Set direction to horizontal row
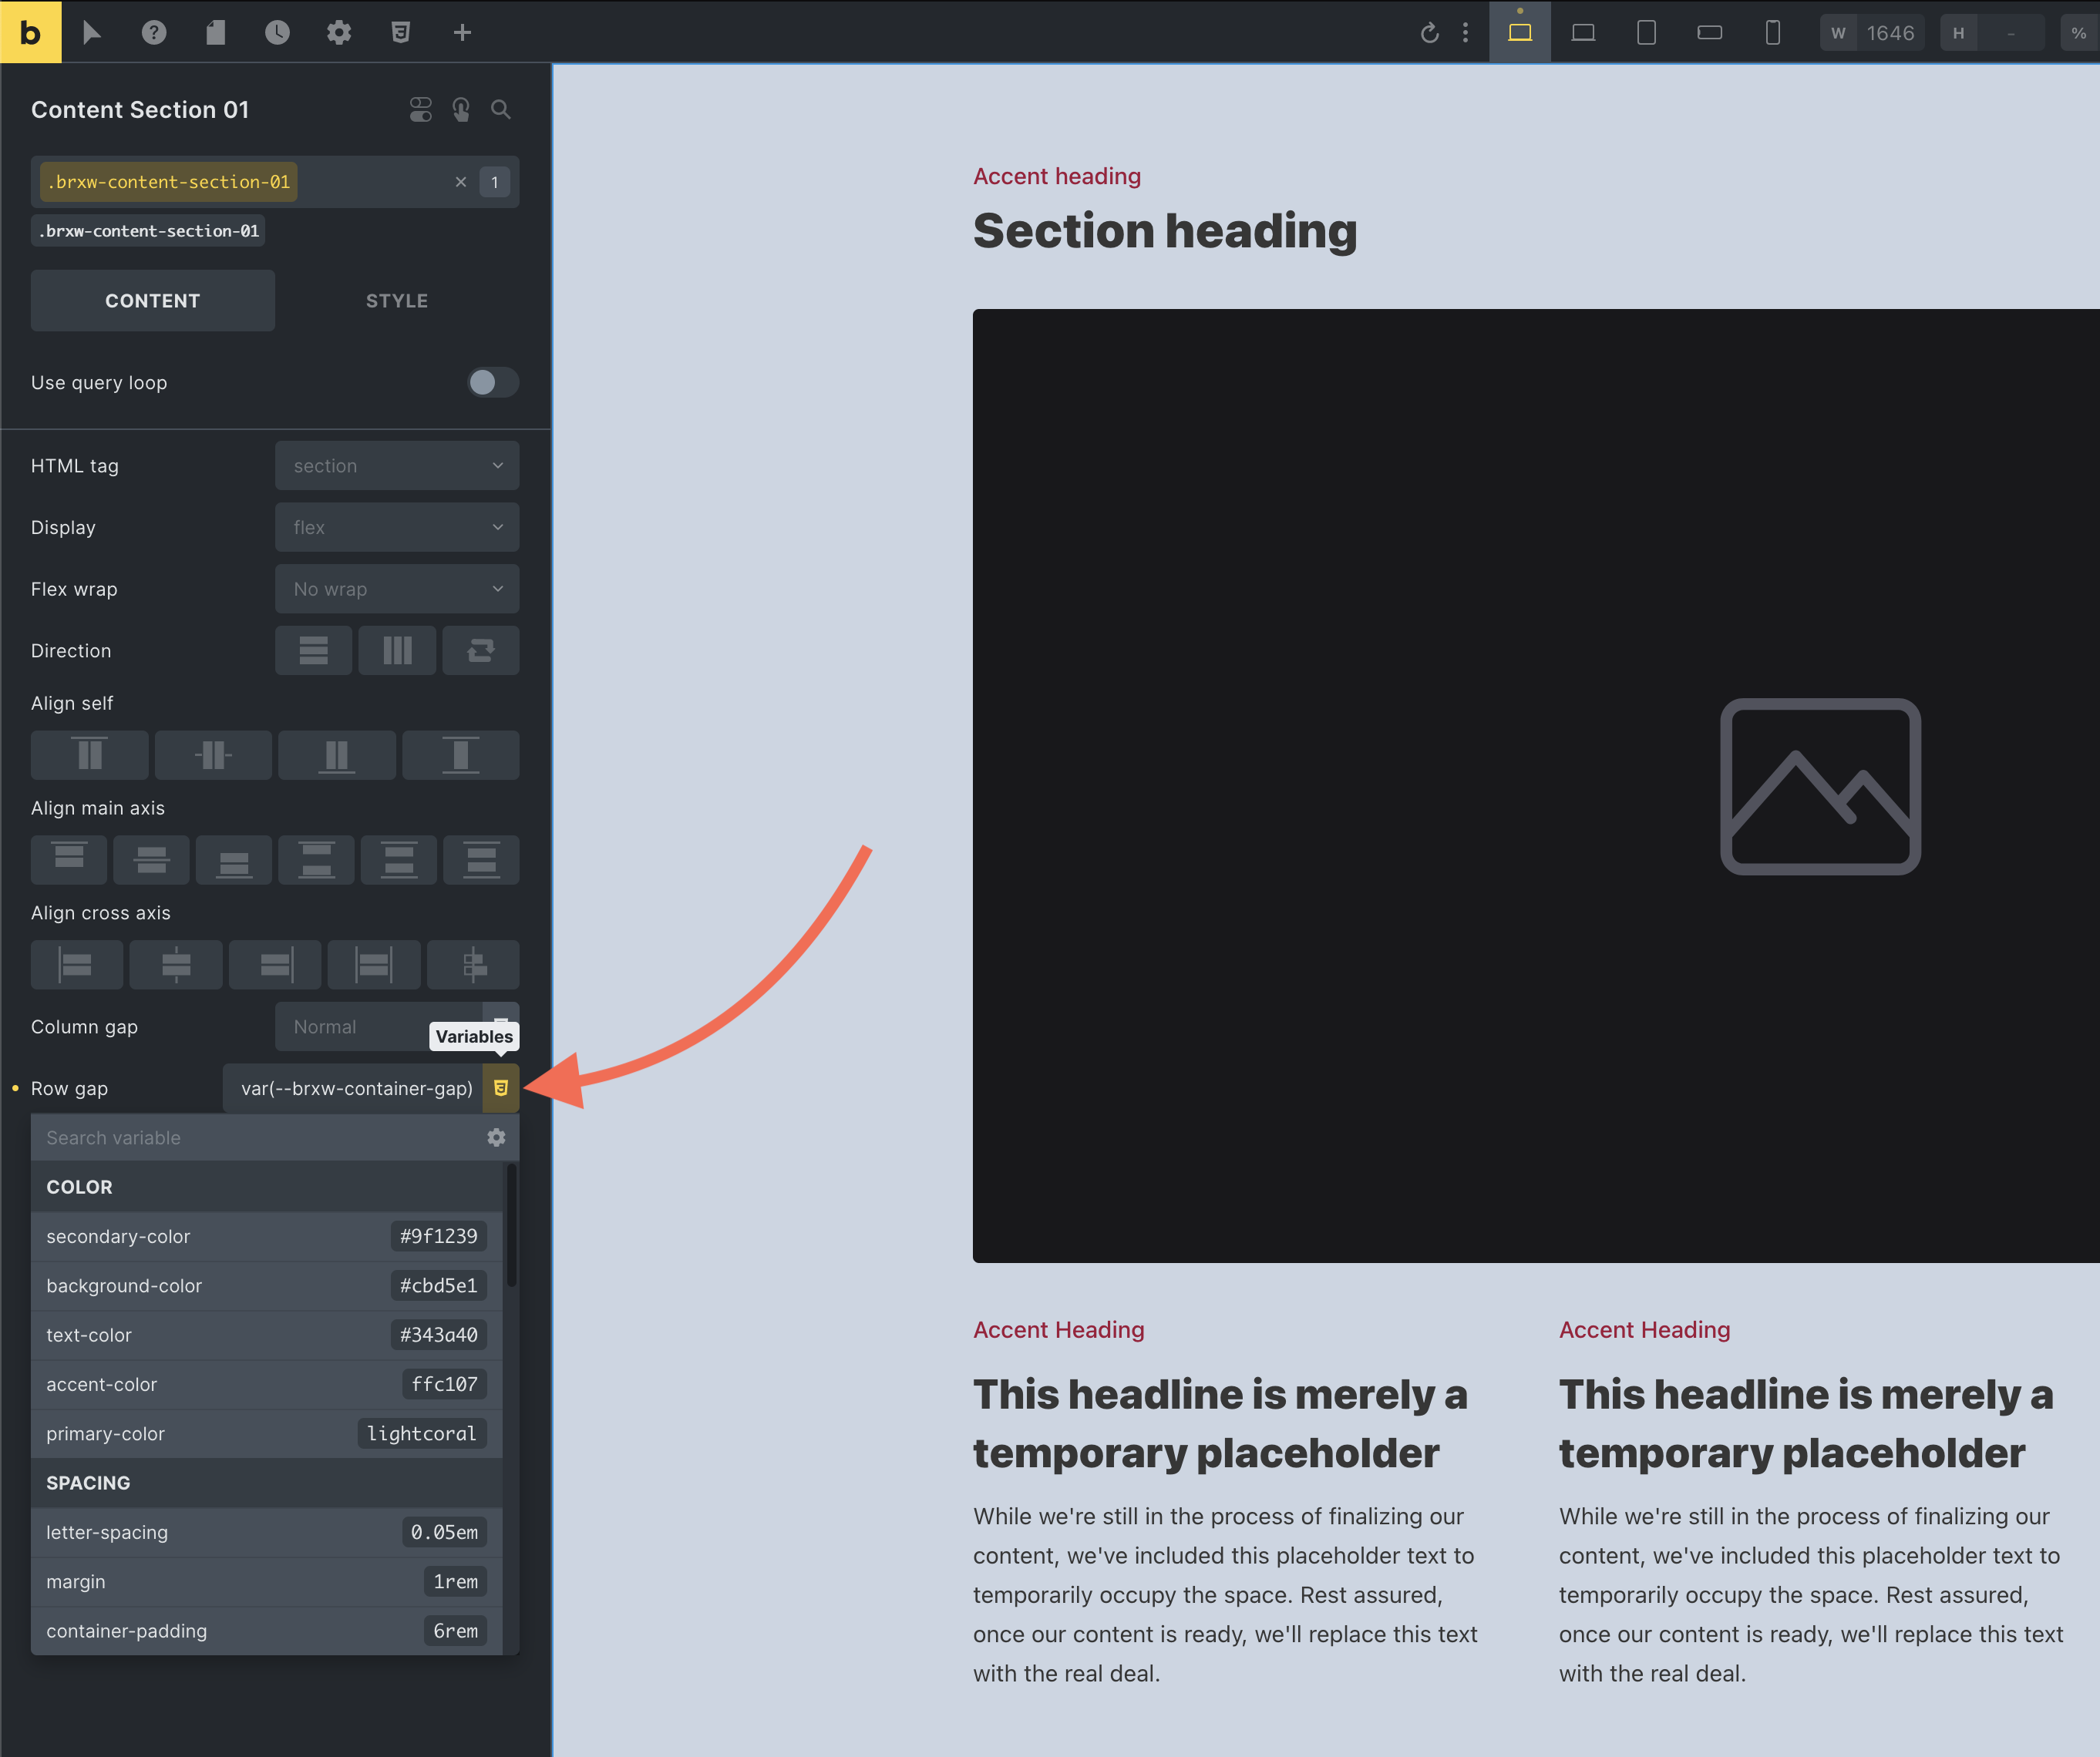The height and width of the screenshot is (1757, 2100). (x=397, y=650)
